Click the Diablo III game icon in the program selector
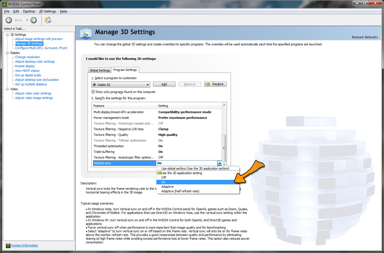The width and height of the screenshot is (384, 253). click(94, 85)
